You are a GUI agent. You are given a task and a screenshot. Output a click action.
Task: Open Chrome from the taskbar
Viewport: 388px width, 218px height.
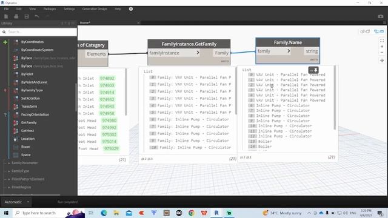tap(192, 213)
